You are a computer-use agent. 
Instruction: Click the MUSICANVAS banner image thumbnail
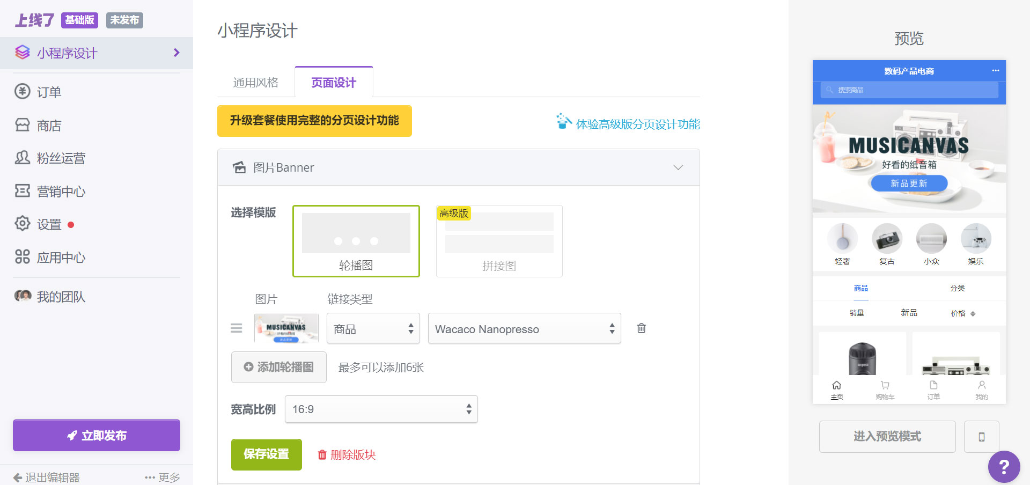pos(286,328)
